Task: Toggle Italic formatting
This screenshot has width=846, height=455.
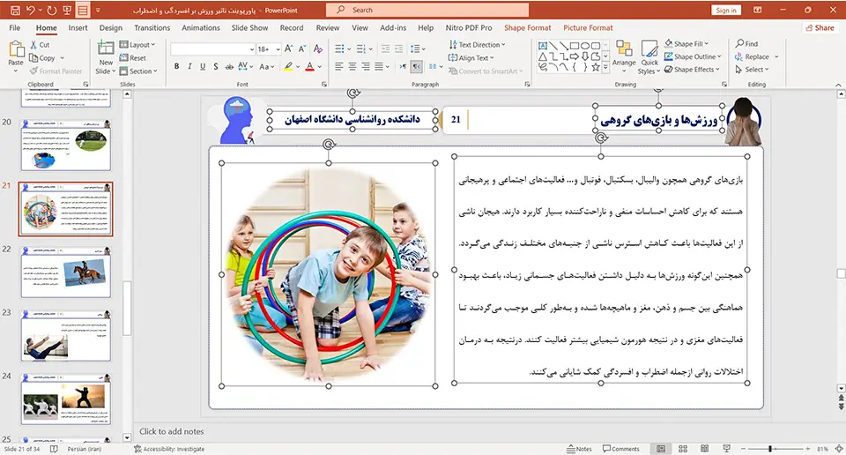Action: (189, 66)
